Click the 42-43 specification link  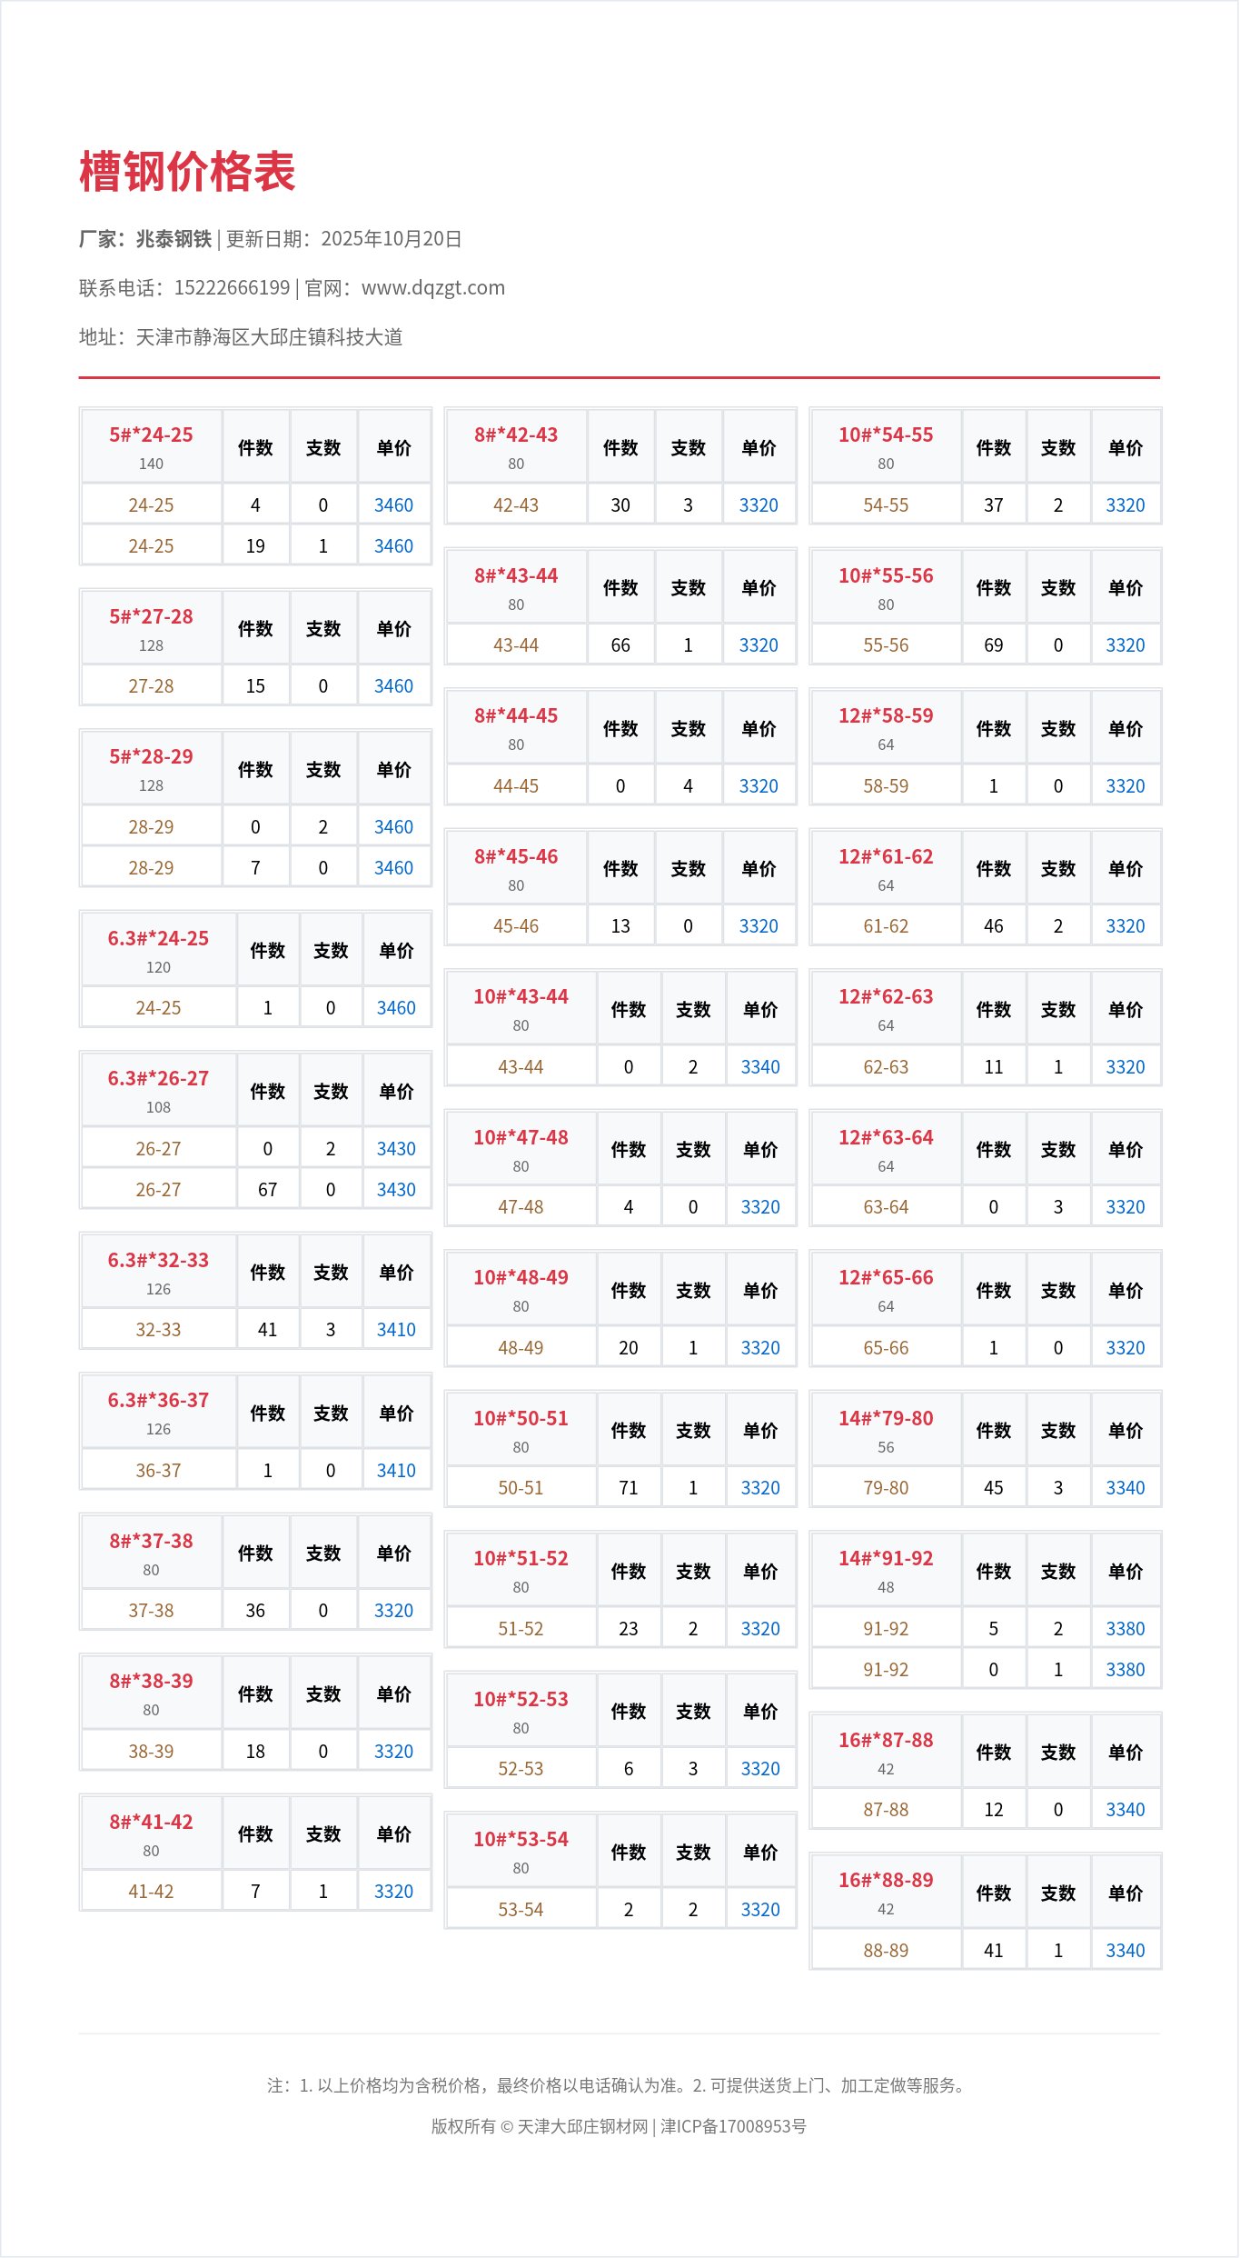coord(515,505)
